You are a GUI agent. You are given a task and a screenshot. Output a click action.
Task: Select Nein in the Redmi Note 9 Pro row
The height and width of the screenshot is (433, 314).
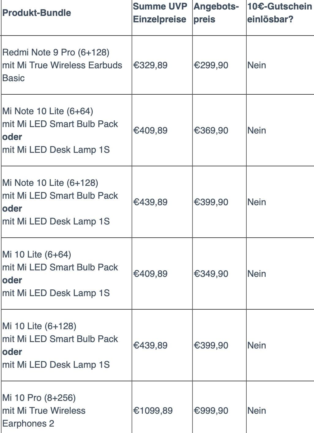(x=256, y=65)
